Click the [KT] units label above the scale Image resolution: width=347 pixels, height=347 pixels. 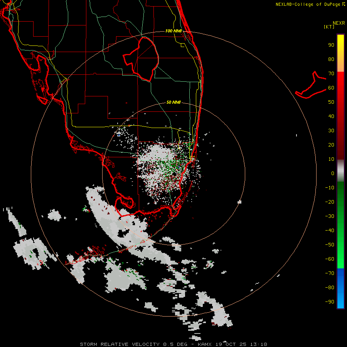329,27
